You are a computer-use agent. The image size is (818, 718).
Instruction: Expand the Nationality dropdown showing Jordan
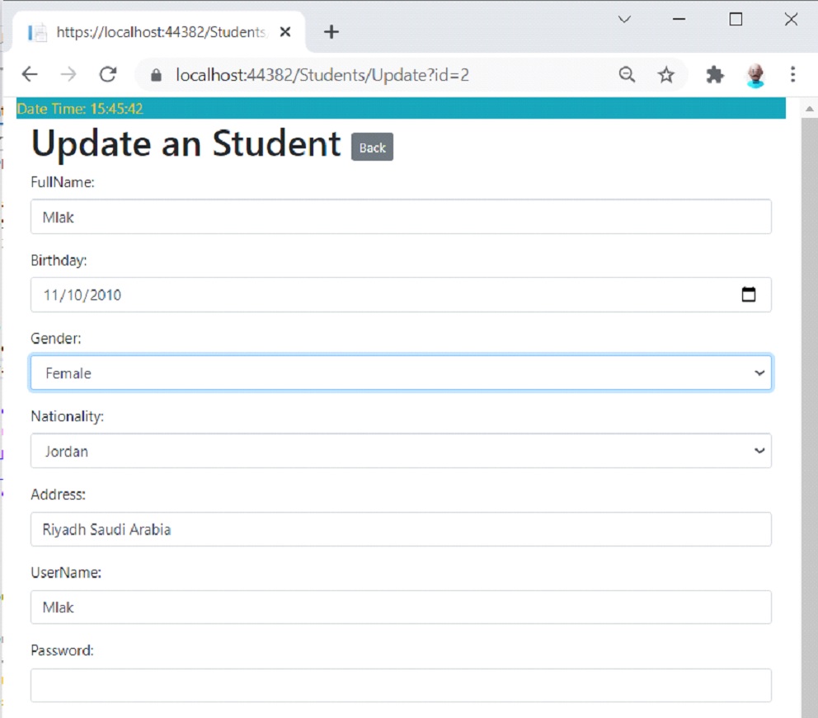[401, 451]
